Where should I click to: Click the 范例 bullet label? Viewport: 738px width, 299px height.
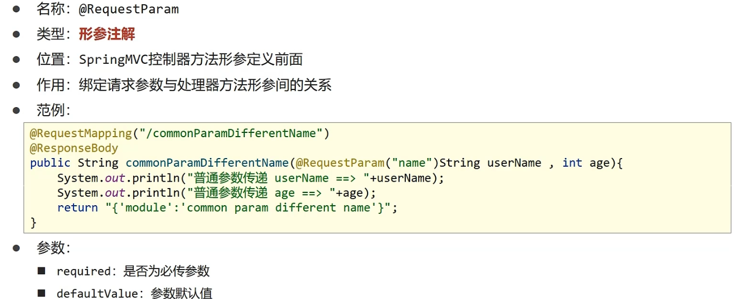pyautogui.click(x=53, y=110)
